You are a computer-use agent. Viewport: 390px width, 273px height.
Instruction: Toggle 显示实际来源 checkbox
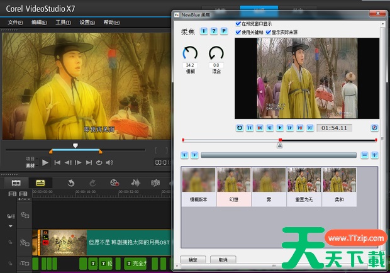(x=268, y=32)
